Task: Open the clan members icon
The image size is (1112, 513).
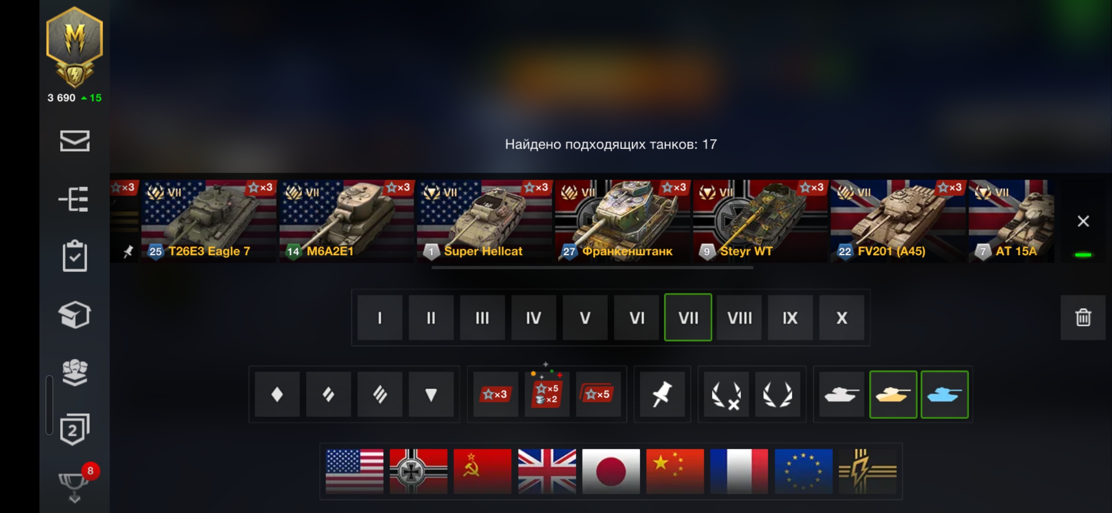Action: click(x=75, y=372)
